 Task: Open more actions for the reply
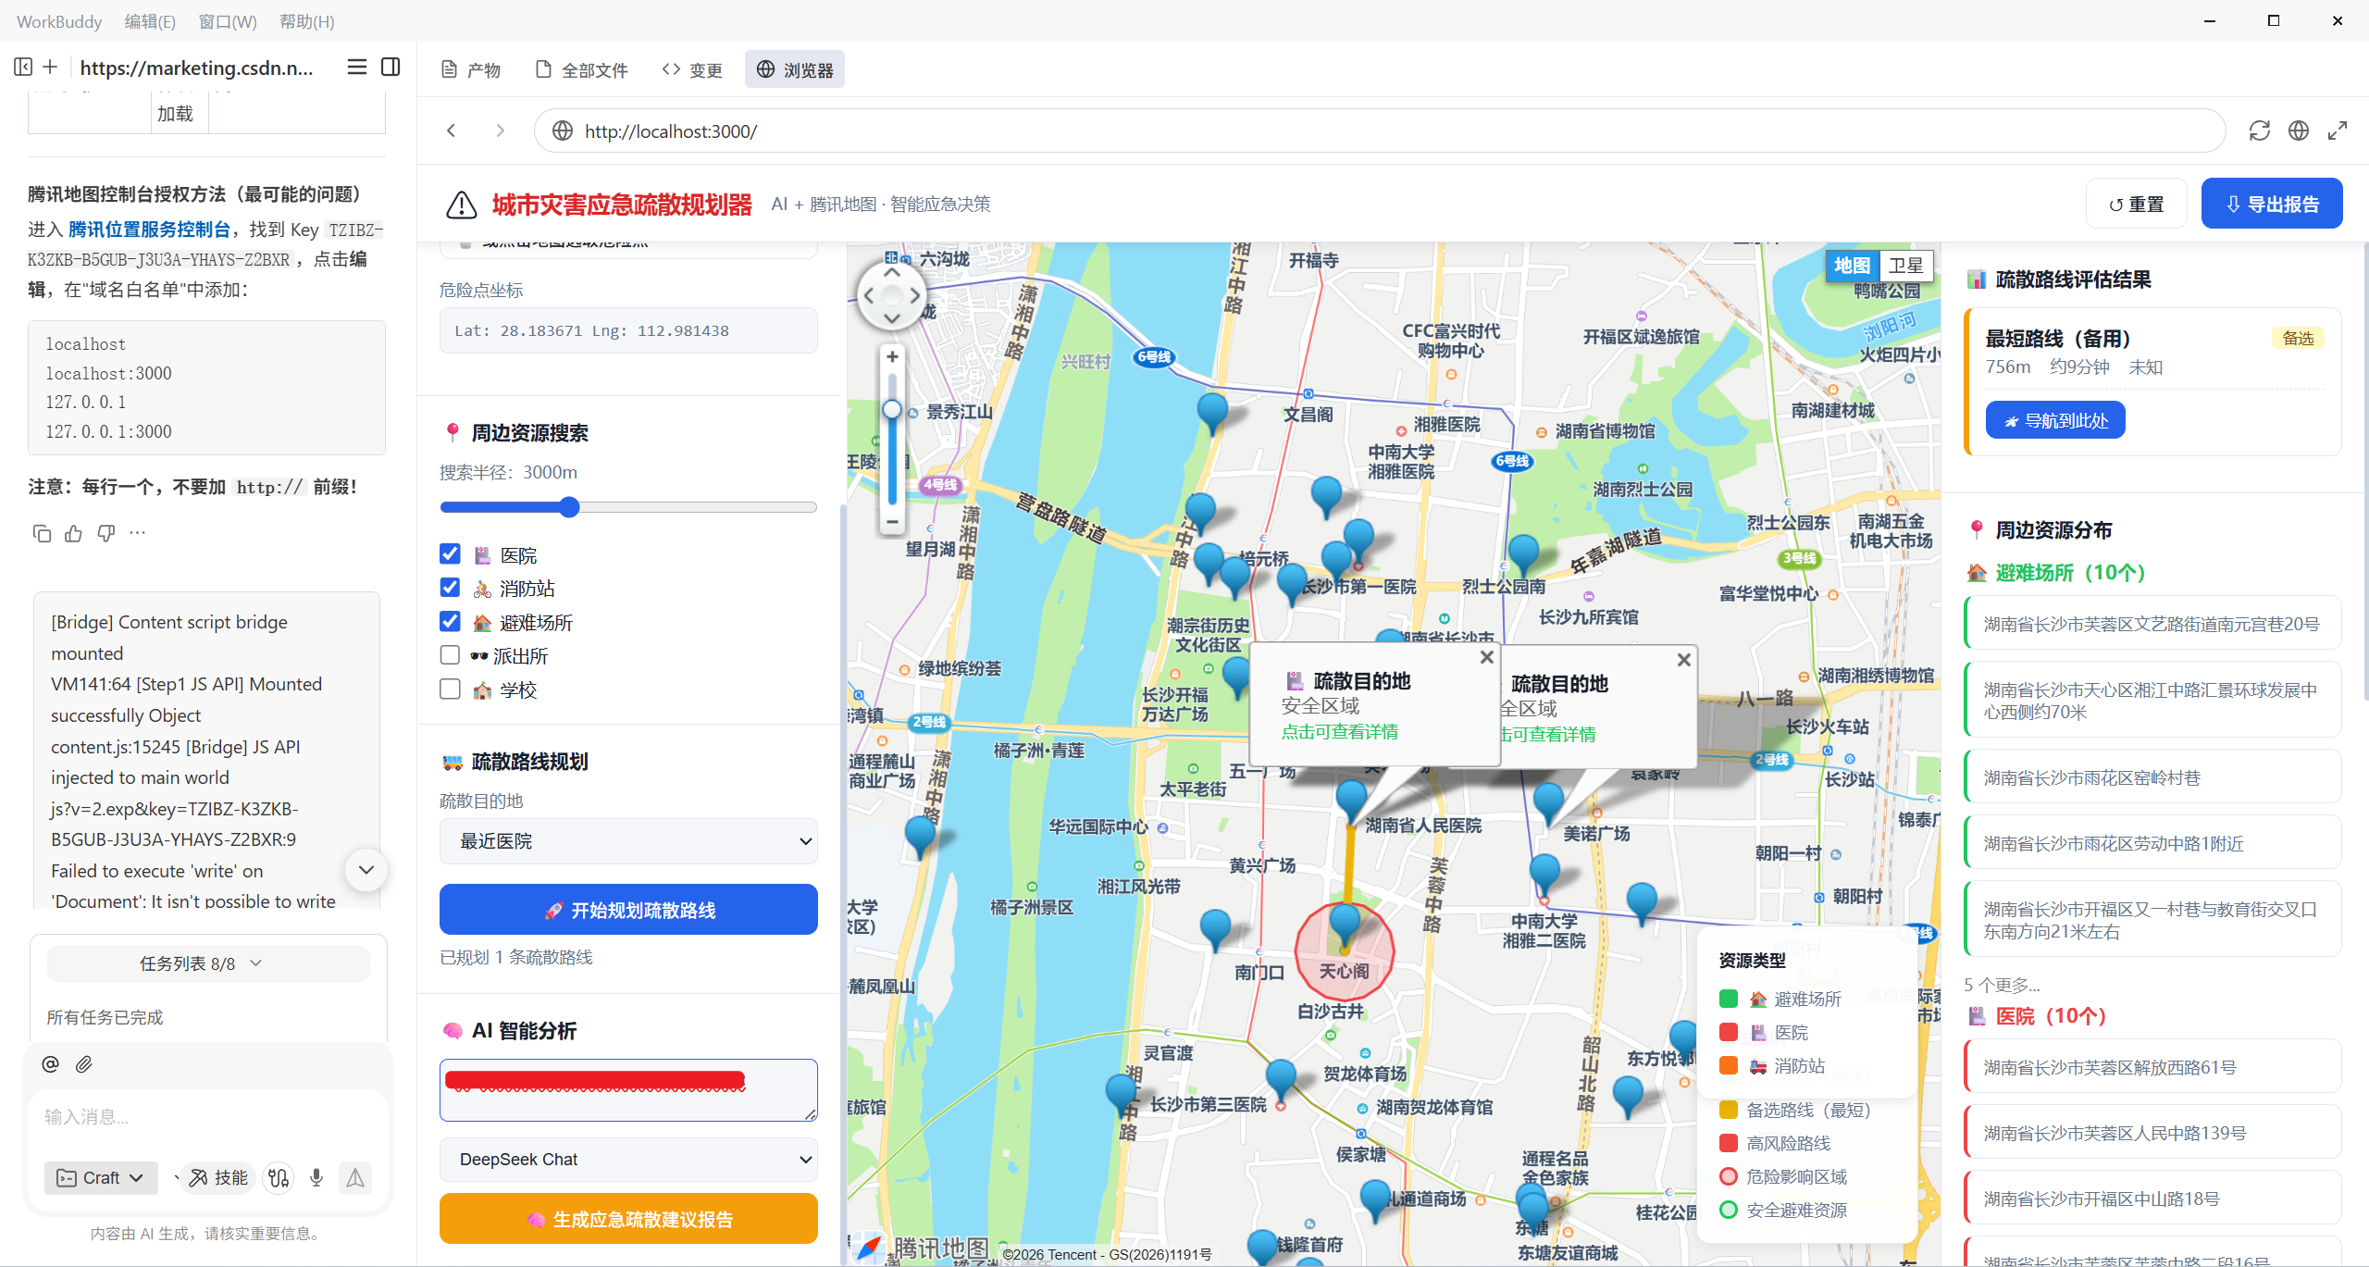tap(138, 533)
